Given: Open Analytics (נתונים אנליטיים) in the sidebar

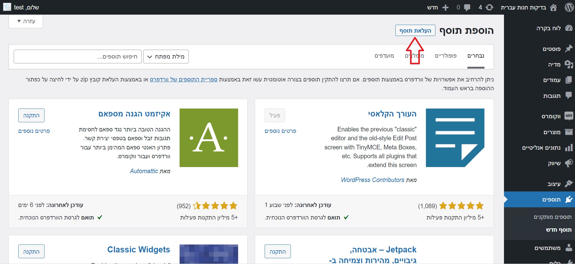Looking at the screenshot, I should click(541, 148).
